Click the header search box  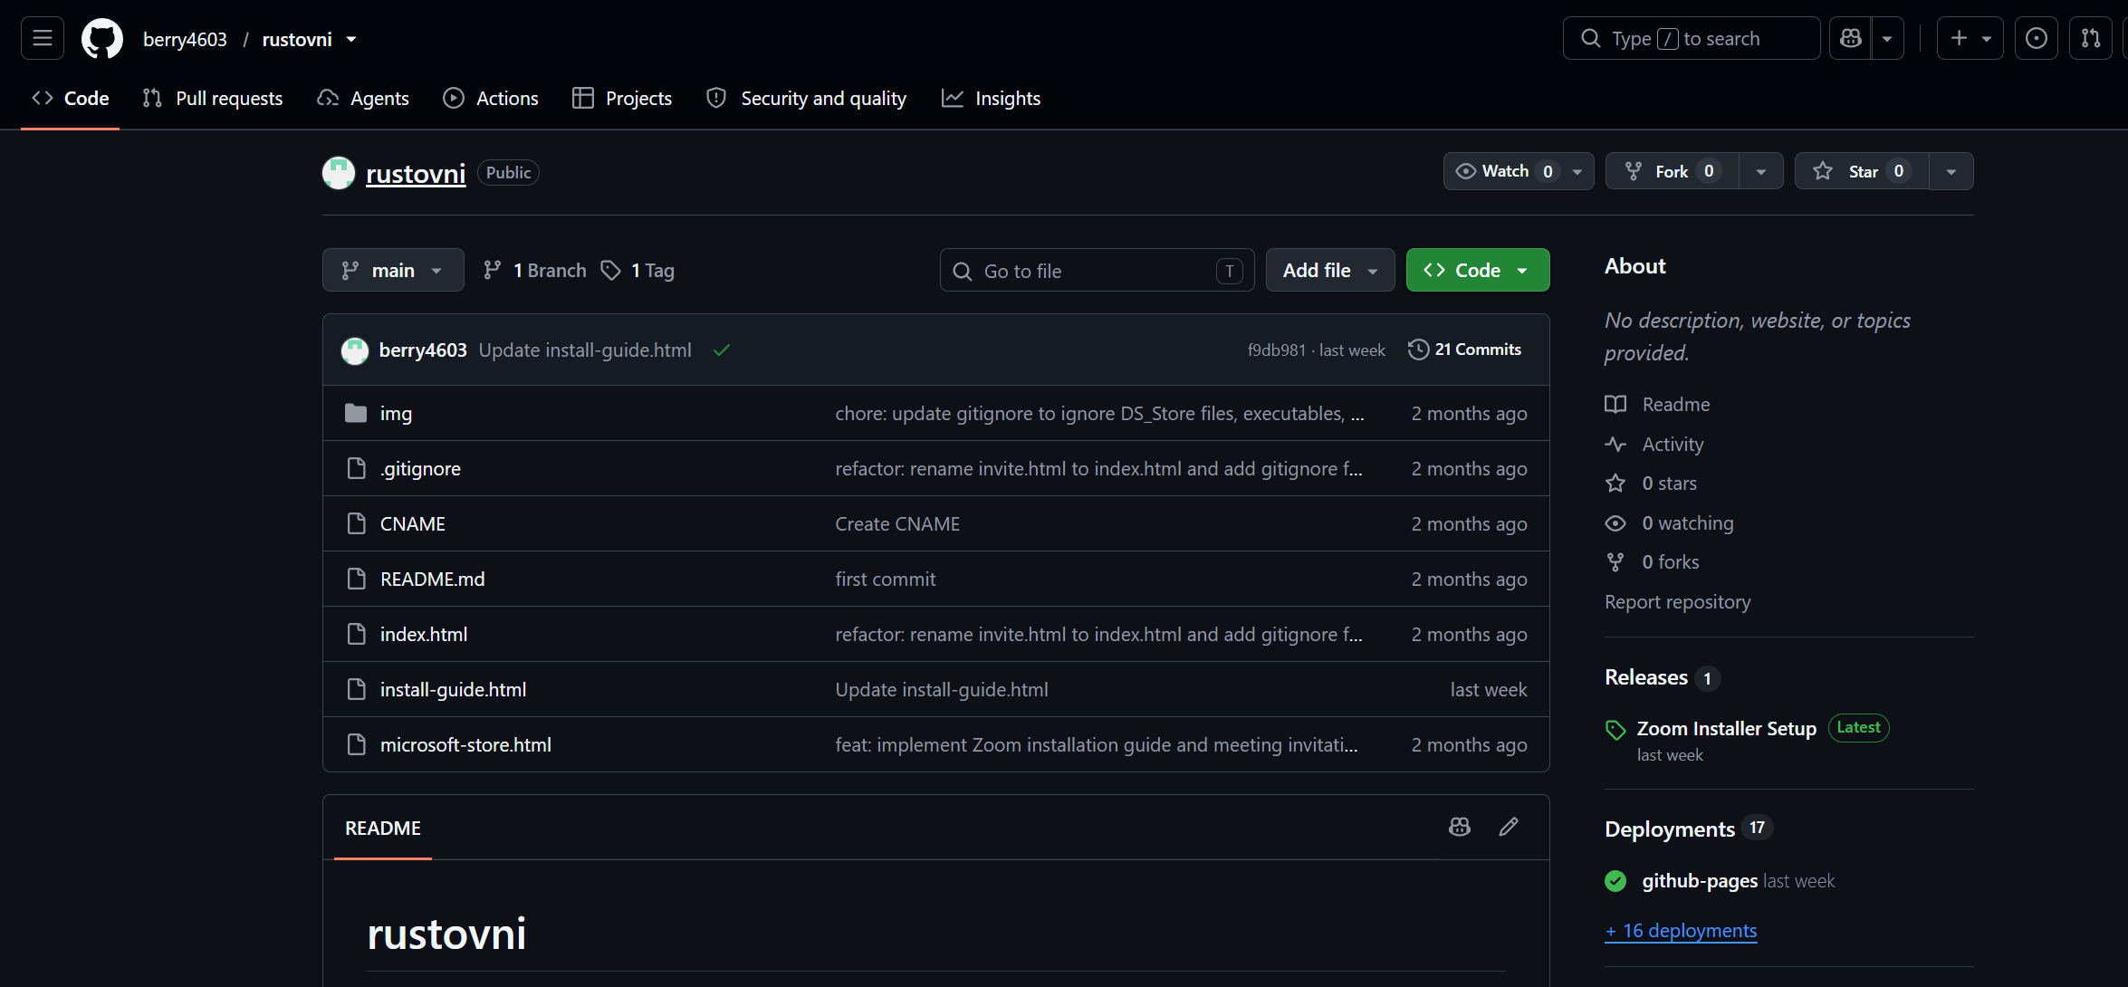point(1692,38)
